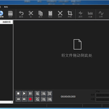Undo the last action with the curved arrow
The height and width of the screenshot is (109, 109).
pyautogui.click(x=21, y=13)
